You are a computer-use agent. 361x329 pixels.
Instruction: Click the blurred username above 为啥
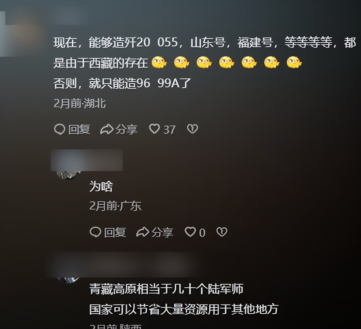(x=87, y=160)
